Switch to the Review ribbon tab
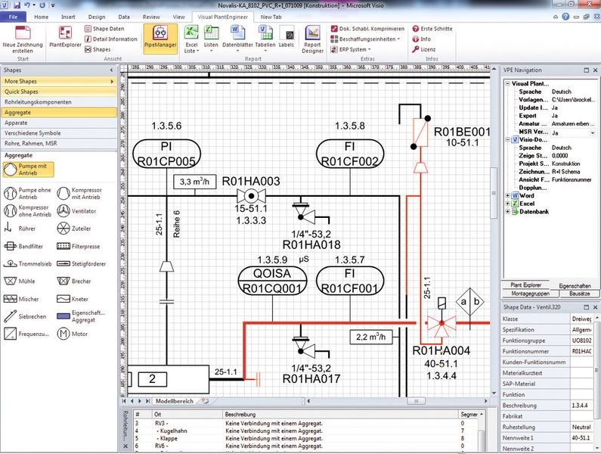Screen dimensions: 601x454 coord(151,17)
